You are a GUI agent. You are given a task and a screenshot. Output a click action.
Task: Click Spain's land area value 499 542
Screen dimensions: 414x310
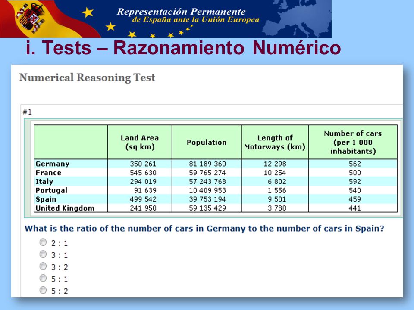tap(143, 199)
